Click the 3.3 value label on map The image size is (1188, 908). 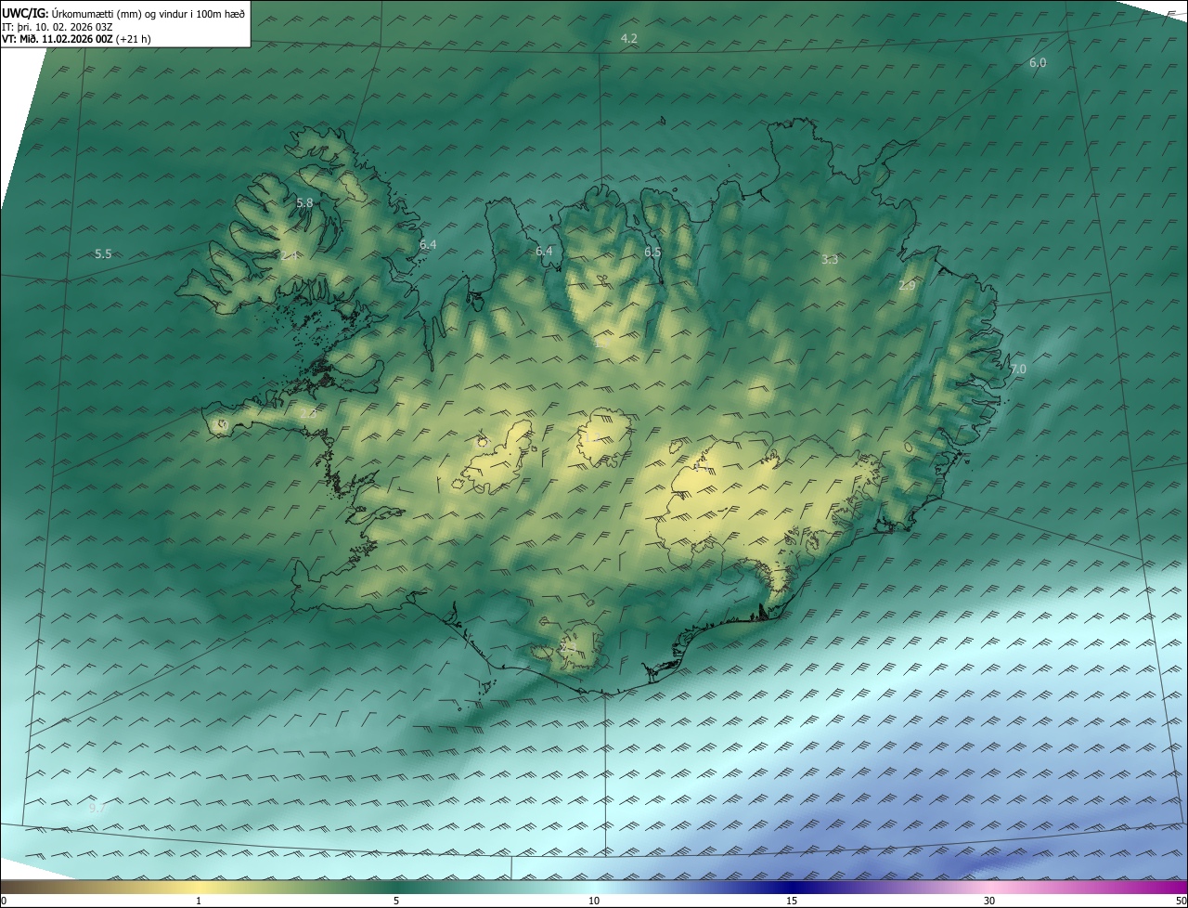(x=830, y=260)
